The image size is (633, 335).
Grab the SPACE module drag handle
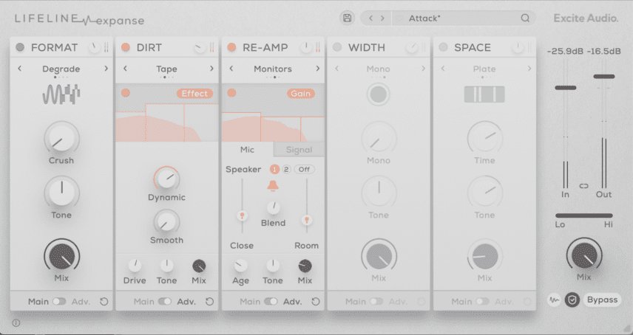coord(529,47)
